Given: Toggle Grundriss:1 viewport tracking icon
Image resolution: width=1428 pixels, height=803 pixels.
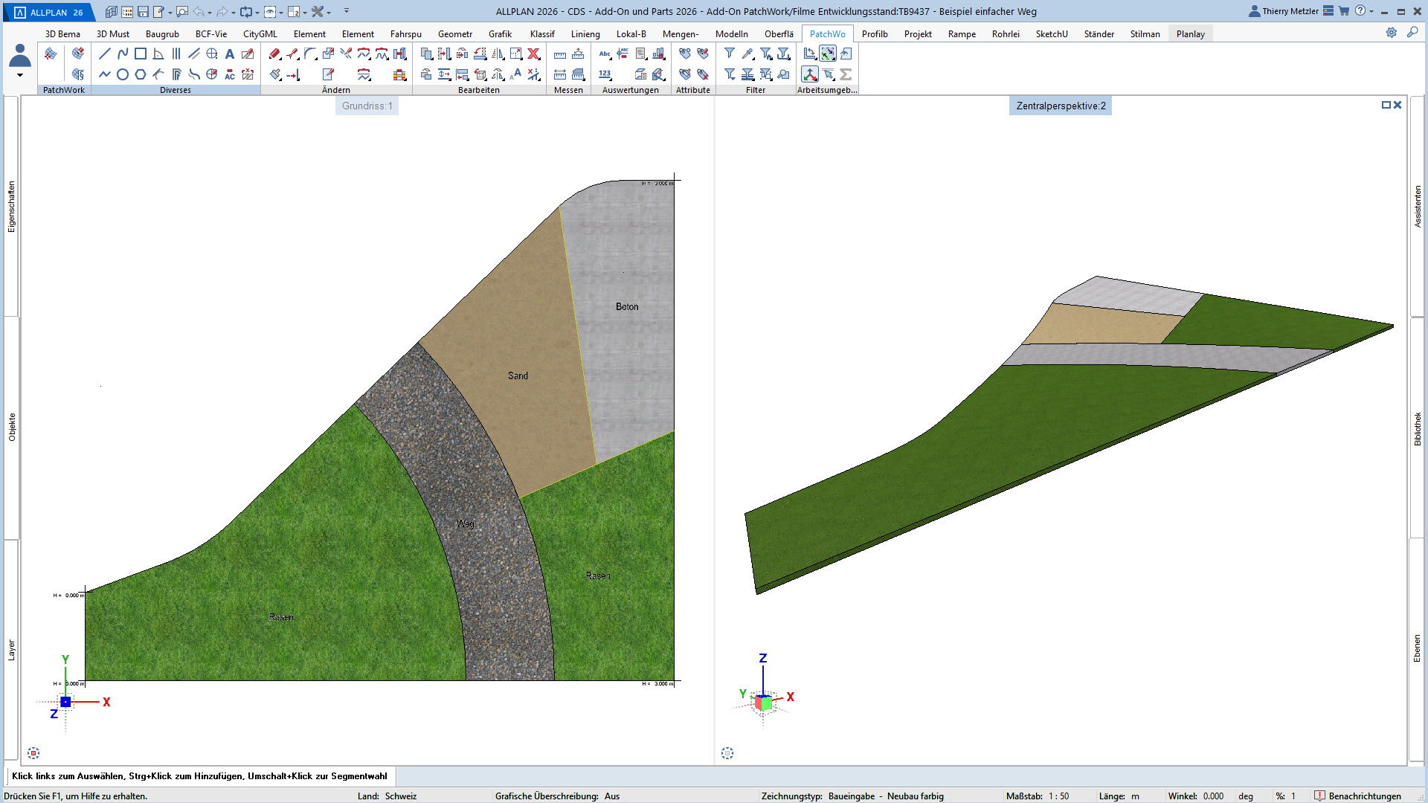Looking at the screenshot, I should [x=33, y=753].
